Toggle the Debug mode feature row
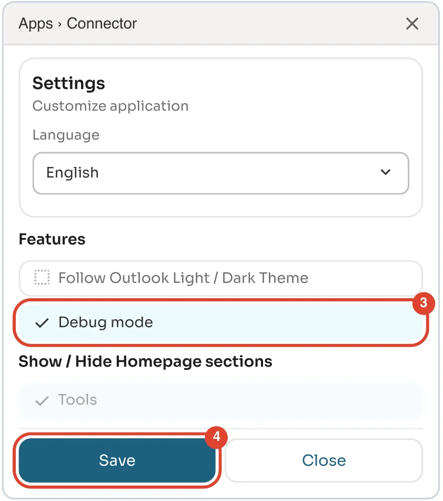This screenshot has width=443, height=501. (x=221, y=322)
